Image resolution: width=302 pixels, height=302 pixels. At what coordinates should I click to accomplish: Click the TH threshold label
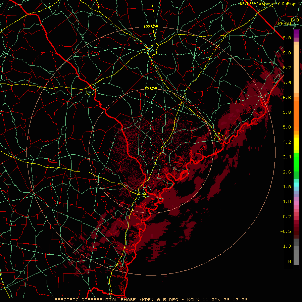point(288,261)
